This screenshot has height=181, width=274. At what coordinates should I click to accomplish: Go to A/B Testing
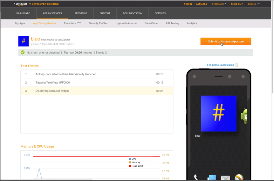(x=172, y=23)
